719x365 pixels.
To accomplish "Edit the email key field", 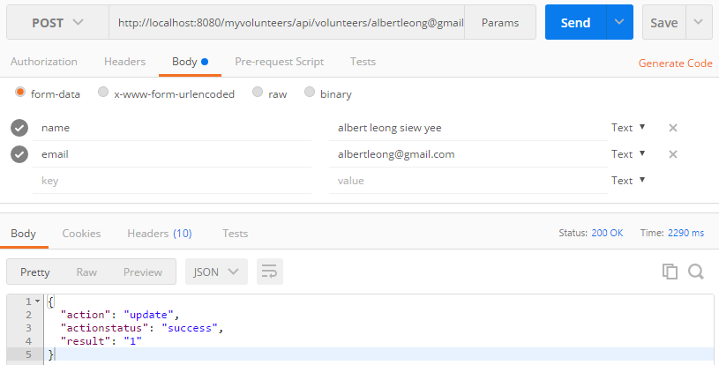I will tap(172, 154).
